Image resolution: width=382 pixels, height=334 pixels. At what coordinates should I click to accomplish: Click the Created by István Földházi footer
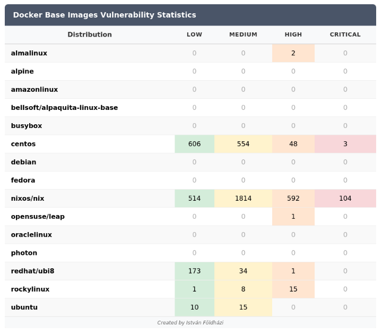coord(190,323)
